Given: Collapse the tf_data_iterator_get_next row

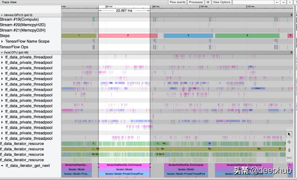Looking at the screenshot, I should (2, 166).
